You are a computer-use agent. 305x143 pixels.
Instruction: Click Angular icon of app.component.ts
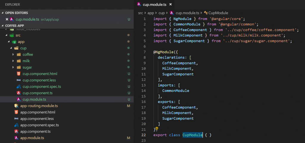point(16,131)
